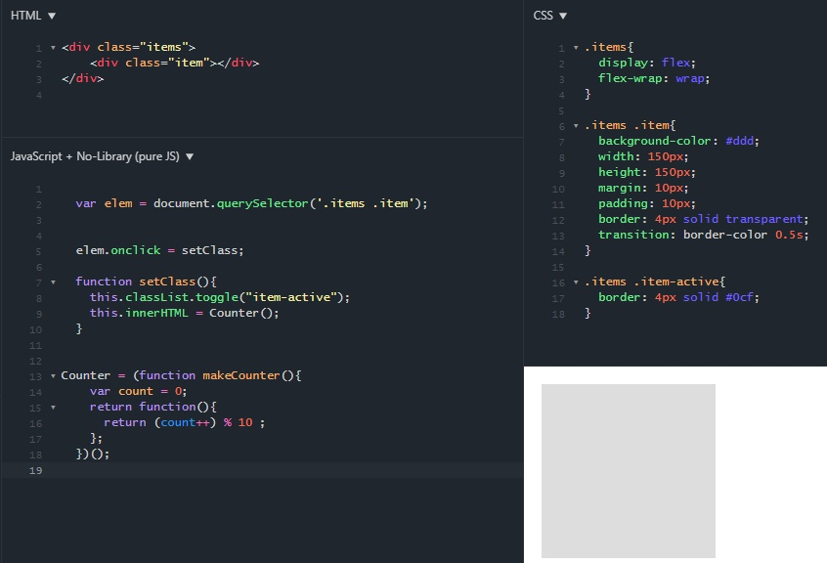Click line number 13 in JavaScript gutter
827x563 pixels.
coord(35,376)
